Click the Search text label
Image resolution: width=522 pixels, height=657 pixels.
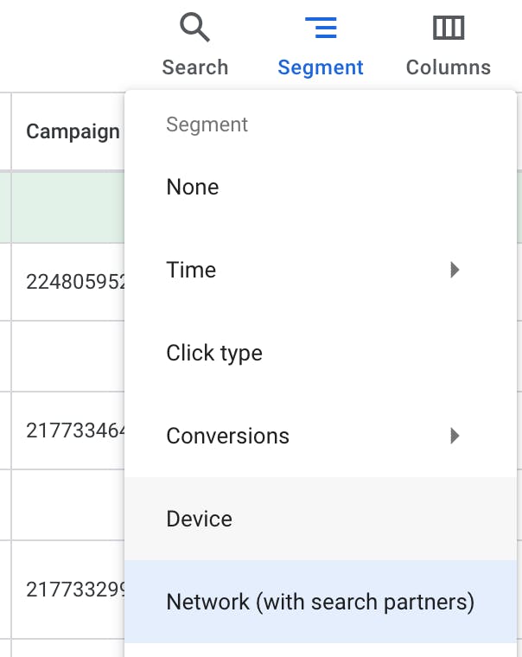click(195, 67)
